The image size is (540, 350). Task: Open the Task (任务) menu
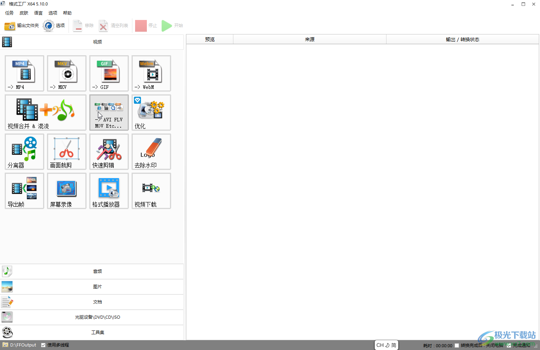pos(9,13)
